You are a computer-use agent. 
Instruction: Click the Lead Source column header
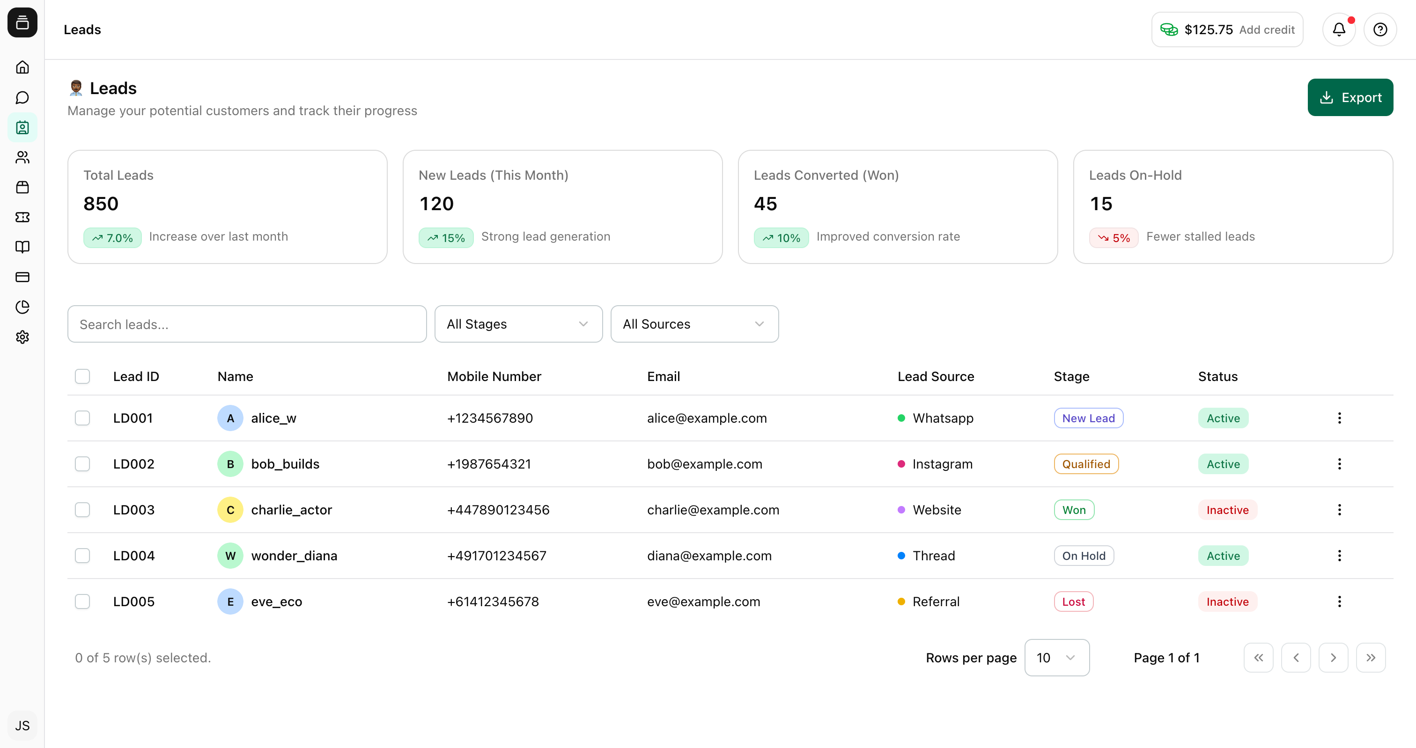pyautogui.click(x=936, y=376)
